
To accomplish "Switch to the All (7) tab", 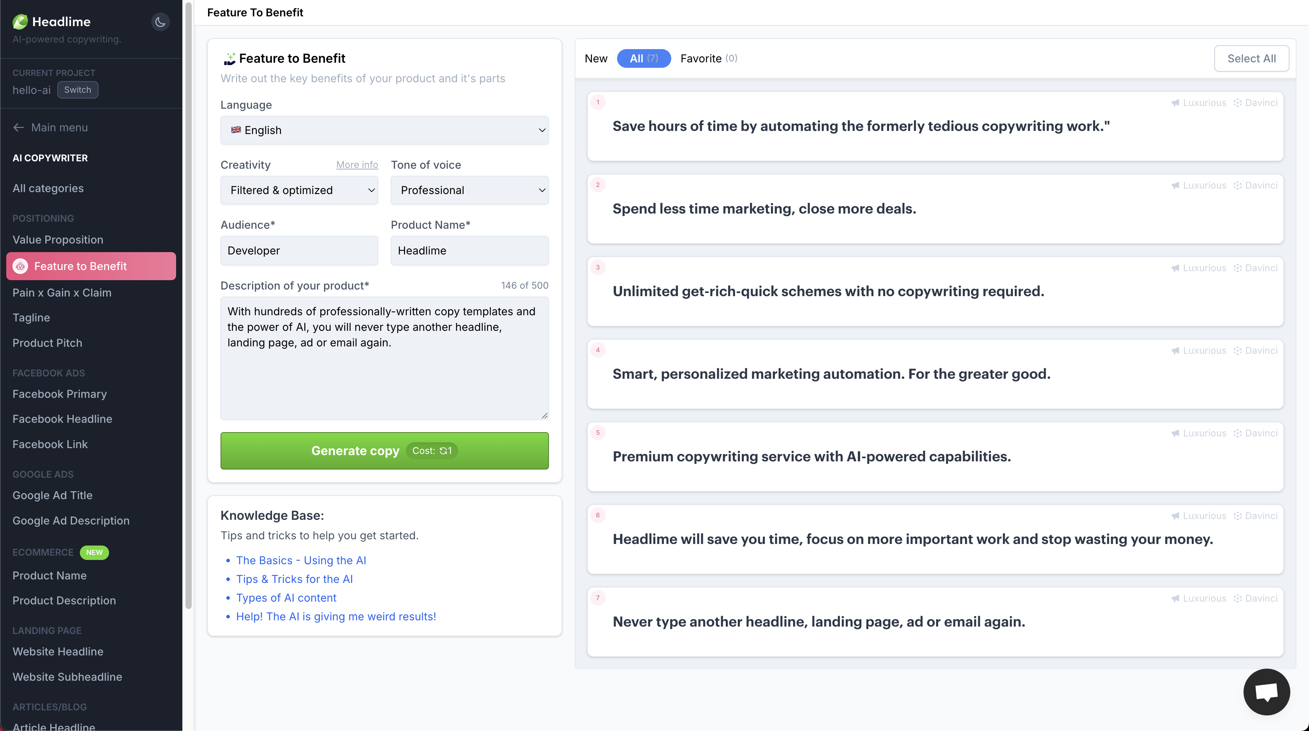I will click(x=643, y=58).
